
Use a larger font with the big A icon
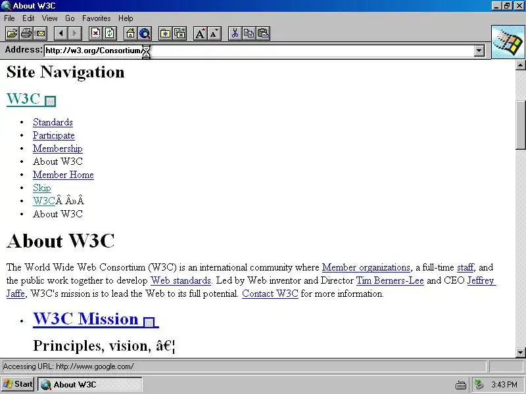coord(201,33)
